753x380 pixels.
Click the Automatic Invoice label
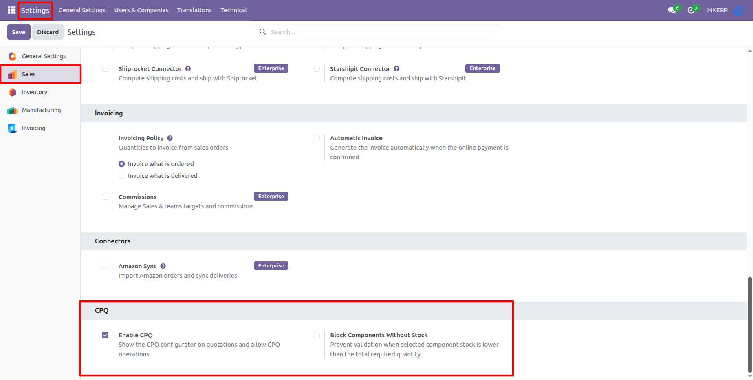(356, 138)
